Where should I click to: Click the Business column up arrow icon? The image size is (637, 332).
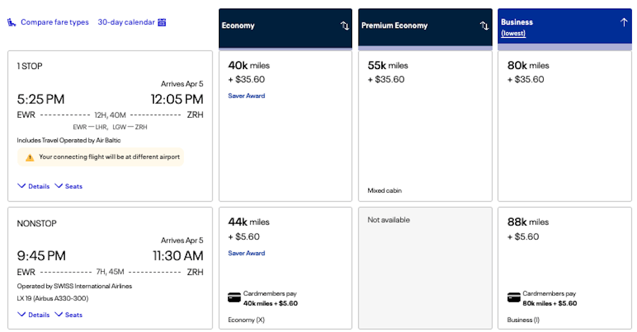click(623, 22)
